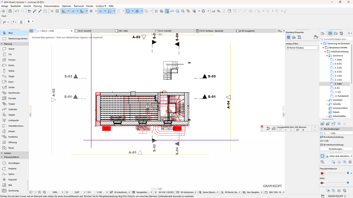Click the undo arrow in toolbar
353x198 pixels.
pos(17,11)
